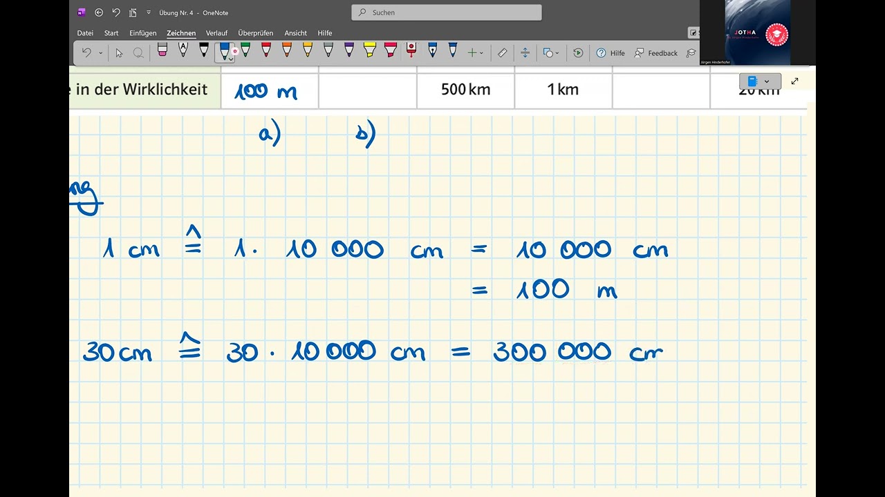The width and height of the screenshot is (885, 497).
Task: Open the notebook navigation dropdown
Action: pos(760,81)
